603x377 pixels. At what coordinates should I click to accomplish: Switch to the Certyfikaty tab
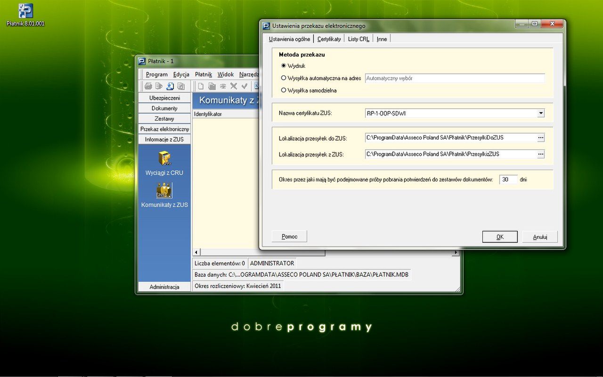click(x=329, y=39)
